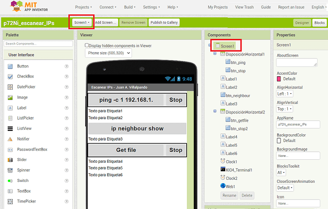
Task: Open help for ListView component
Action: 66,128
